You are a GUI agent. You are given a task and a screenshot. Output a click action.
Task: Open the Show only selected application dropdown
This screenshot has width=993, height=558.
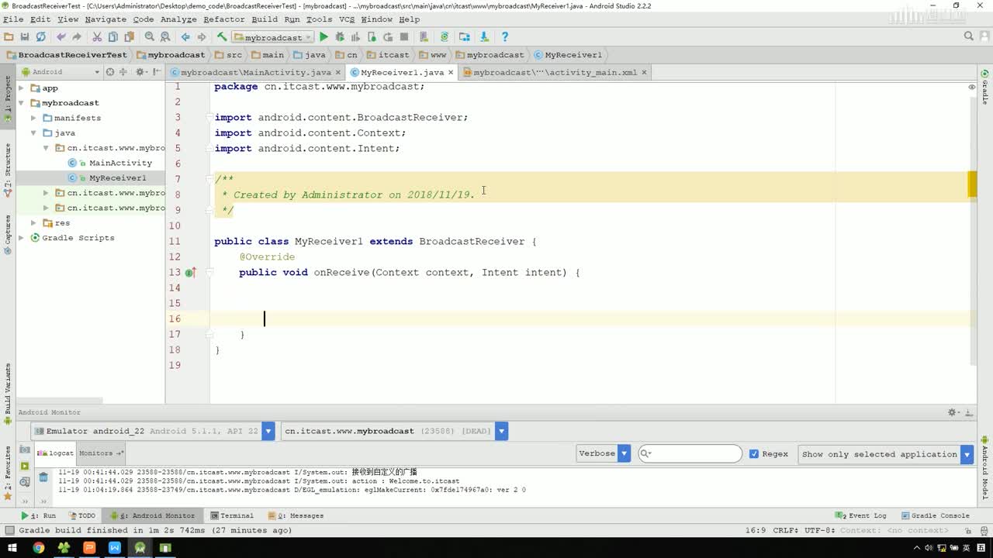[x=886, y=454]
